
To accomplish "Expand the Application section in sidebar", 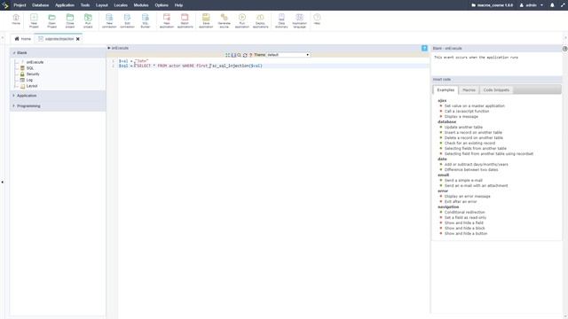I will point(58,96).
